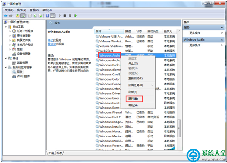The width and height of the screenshot is (227, 163).
Task: Select the Volume Shadow service row
Action: (136, 46)
